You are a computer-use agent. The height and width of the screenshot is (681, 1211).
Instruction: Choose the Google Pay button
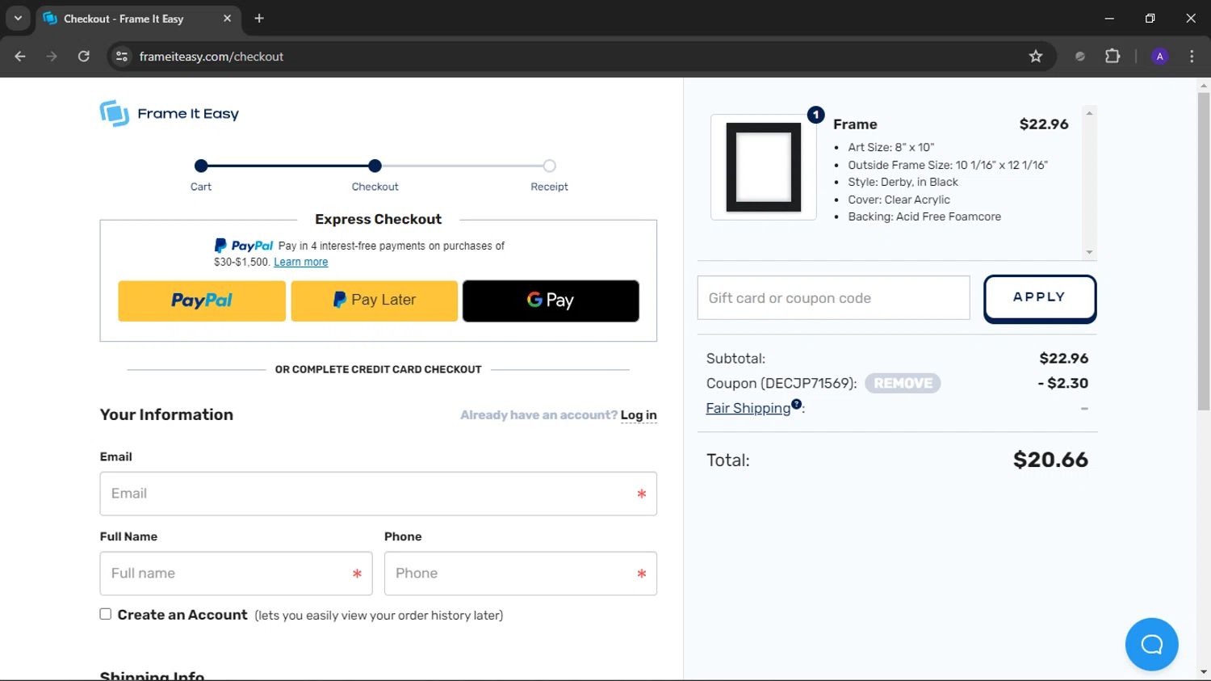tap(551, 301)
